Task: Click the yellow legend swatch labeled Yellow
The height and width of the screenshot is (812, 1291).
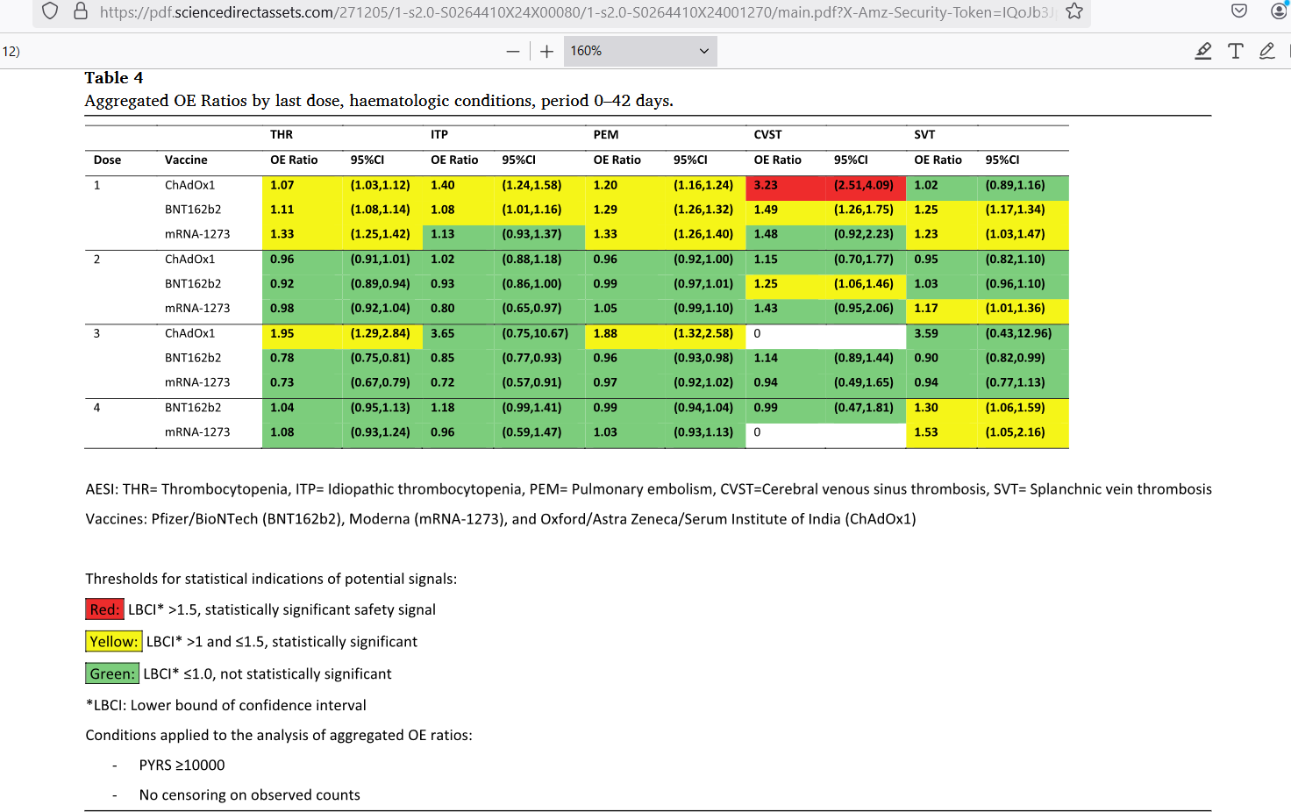Action: (x=113, y=642)
